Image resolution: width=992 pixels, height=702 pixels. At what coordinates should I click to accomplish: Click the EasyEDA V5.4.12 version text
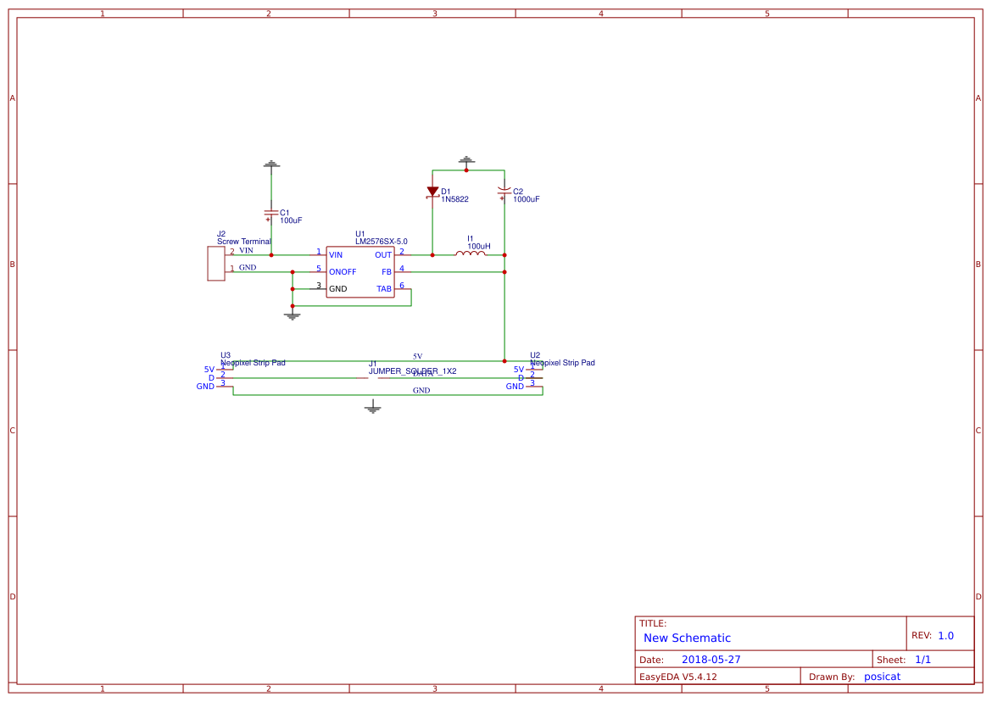(x=679, y=676)
